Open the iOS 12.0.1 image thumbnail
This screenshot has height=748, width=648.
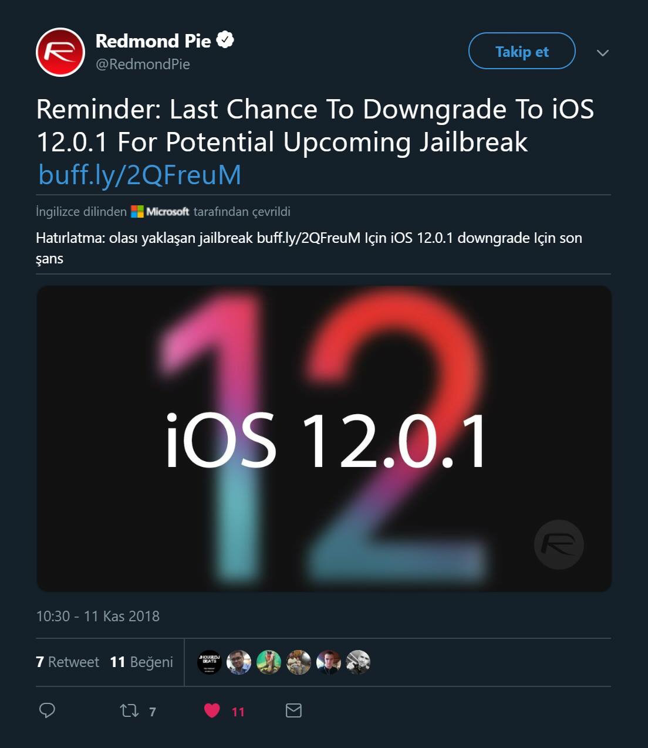click(324, 438)
